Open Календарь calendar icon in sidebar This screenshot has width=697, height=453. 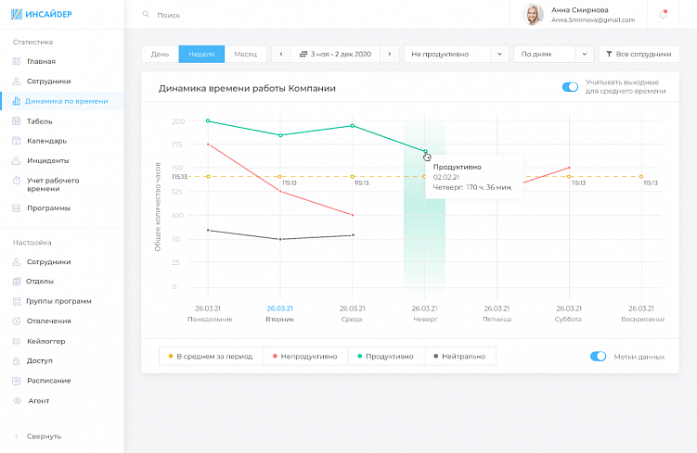pos(17,141)
